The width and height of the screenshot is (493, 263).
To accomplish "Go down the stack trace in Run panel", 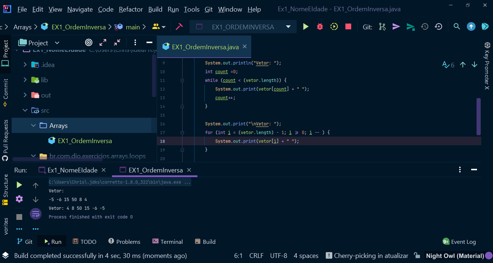I will tap(36, 200).
